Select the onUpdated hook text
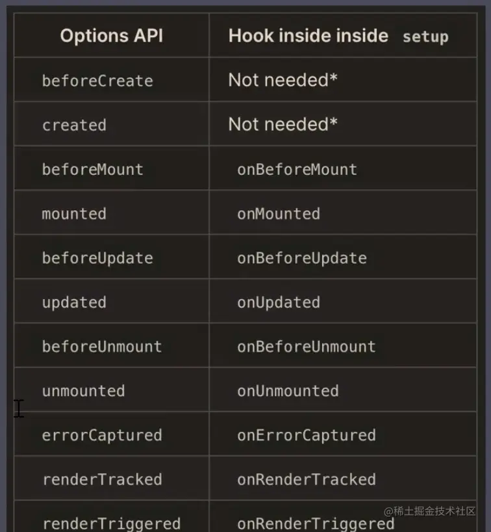Screen dimensions: 491x532 279,302
